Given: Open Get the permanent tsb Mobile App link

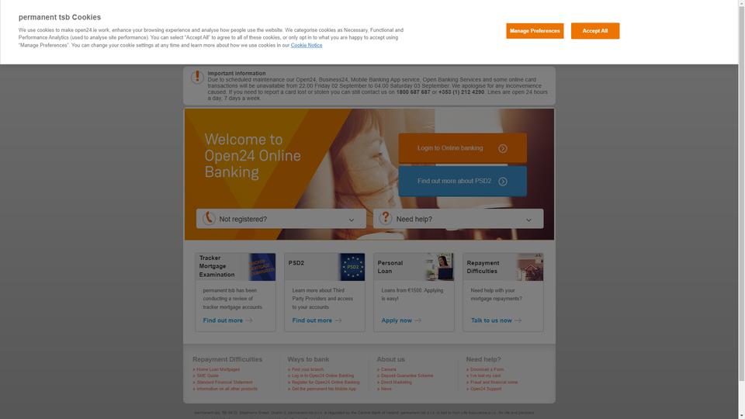Looking at the screenshot, I should click(324, 389).
